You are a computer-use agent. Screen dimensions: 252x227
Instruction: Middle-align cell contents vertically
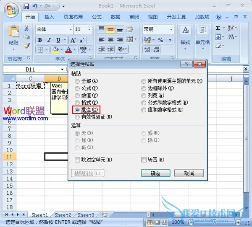[110, 29]
